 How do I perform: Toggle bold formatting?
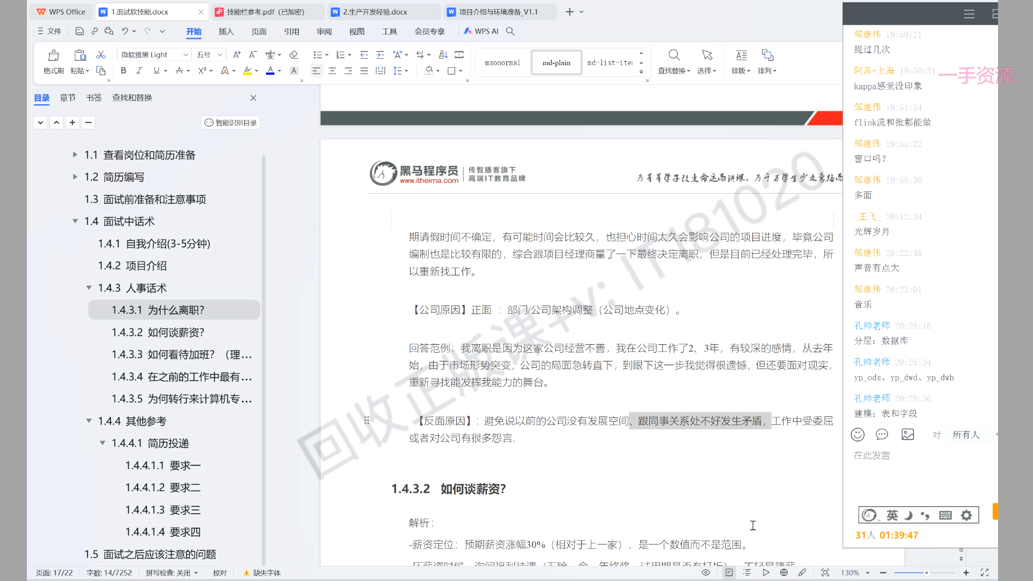(x=123, y=70)
